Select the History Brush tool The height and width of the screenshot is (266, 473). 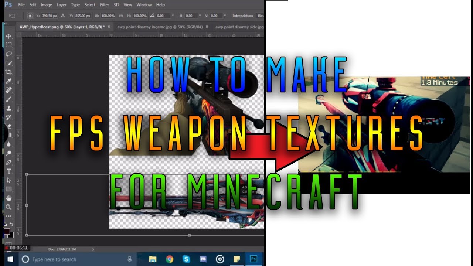point(9,117)
